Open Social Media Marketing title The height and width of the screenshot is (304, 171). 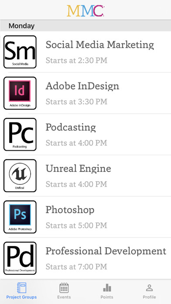point(100,45)
